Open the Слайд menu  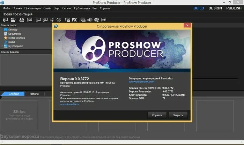click(x=47, y=8)
